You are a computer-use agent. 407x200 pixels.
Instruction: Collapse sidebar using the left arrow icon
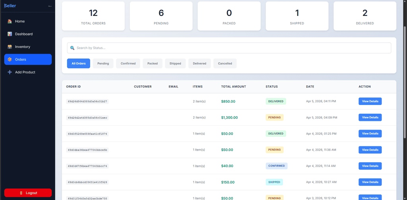click(x=50, y=6)
